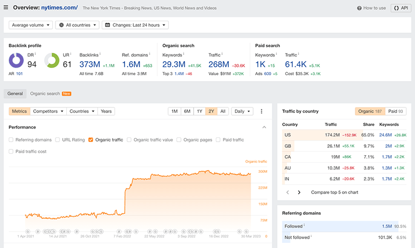415x248 pixels.
Task: Set chart range to 1Y
Action: [200, 112]
